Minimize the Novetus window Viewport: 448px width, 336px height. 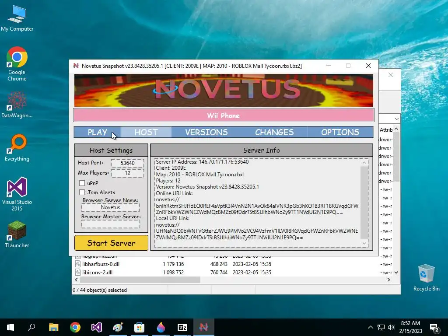click(329, 66)
